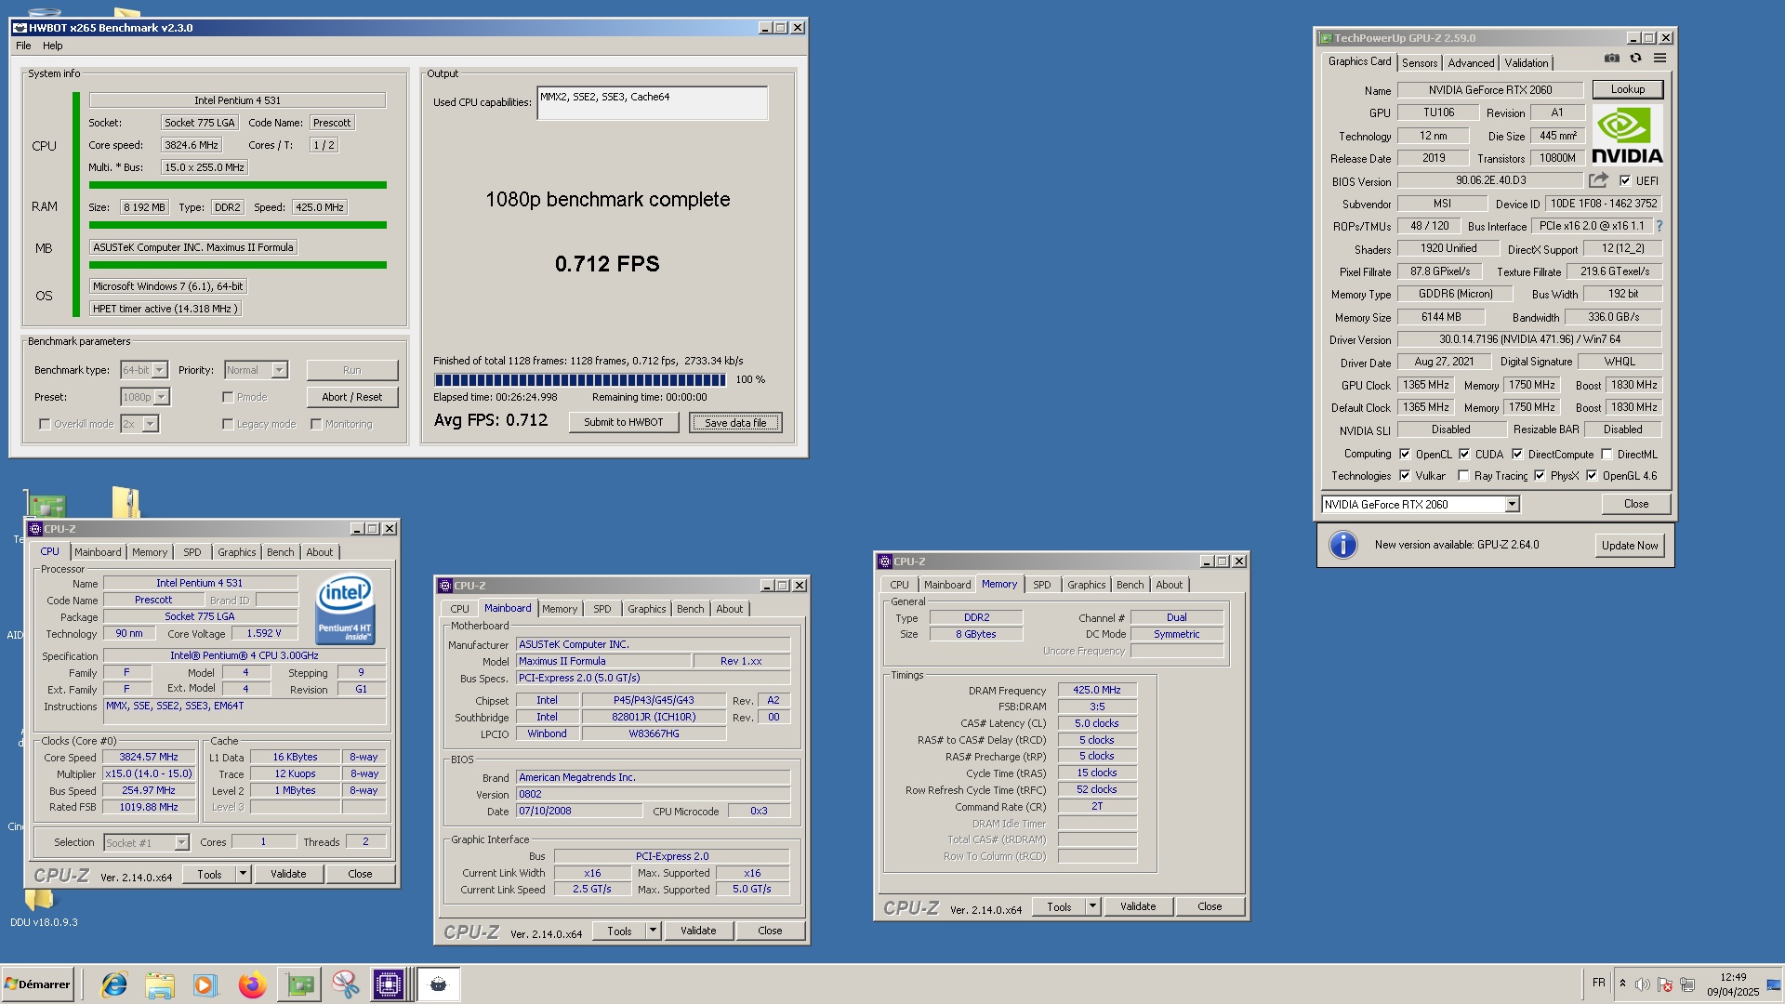Click the benchmark progress bar at 100%
The image size is (1785, 1004).
tap(579, 379)
